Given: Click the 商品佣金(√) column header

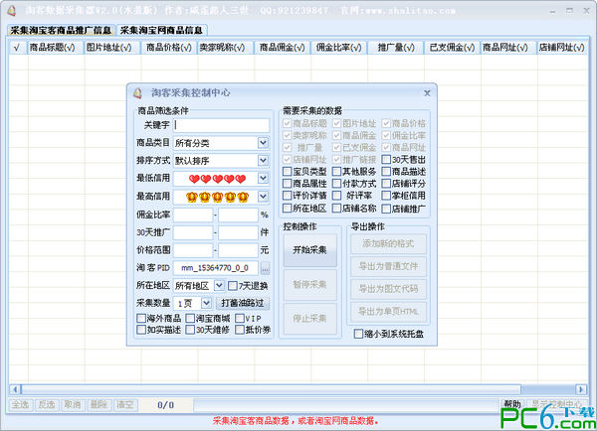Looking at the screenshot, I should click(283, 48).
